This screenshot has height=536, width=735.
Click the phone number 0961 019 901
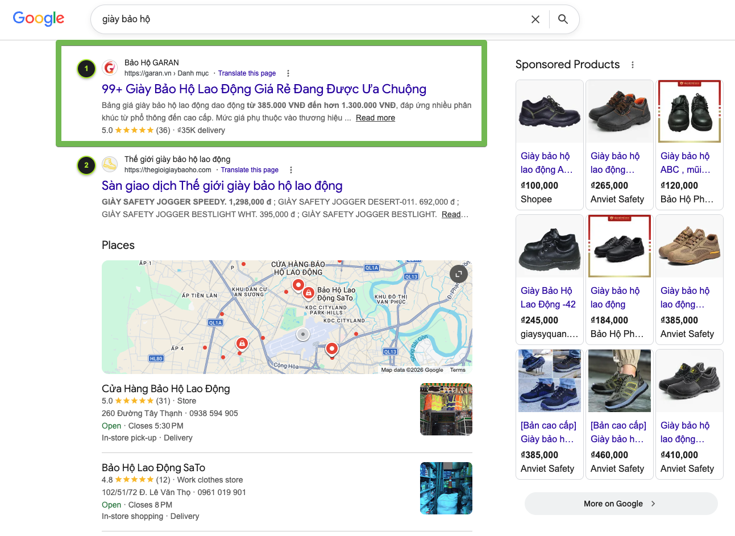coord(222,492)
